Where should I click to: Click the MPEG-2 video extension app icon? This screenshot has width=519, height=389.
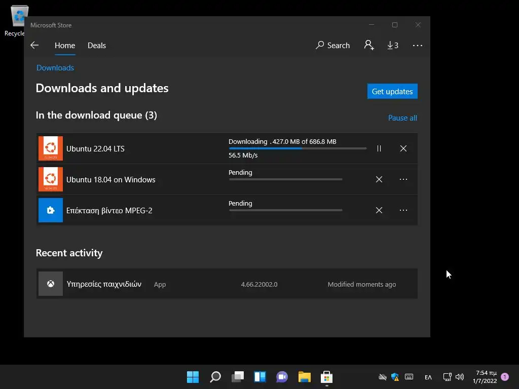51,210
